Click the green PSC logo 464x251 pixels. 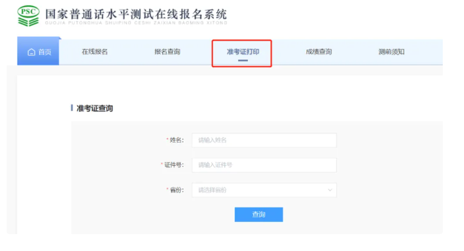pyautogui.click(x=30, y=16)
